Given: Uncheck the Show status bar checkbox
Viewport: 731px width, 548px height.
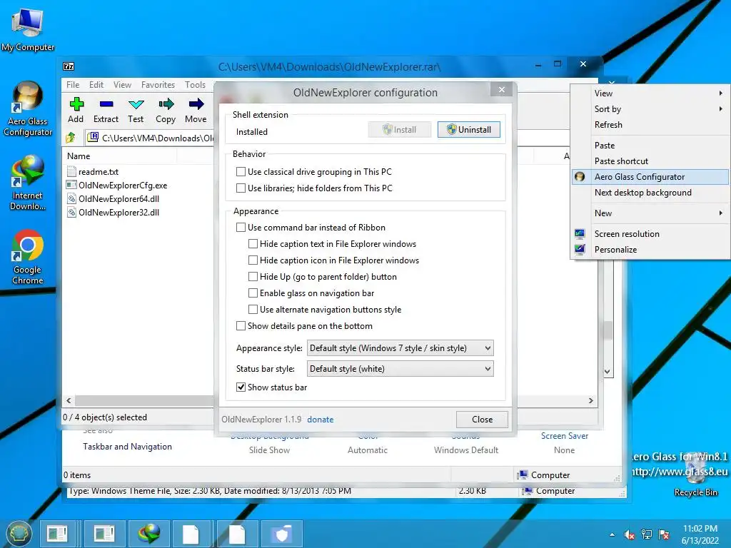Looking at the screenshot, I should point(241,387).
